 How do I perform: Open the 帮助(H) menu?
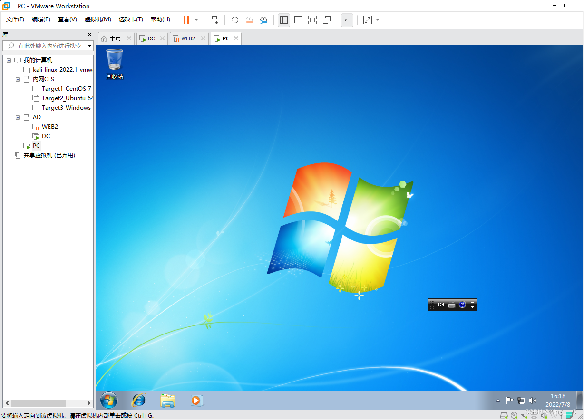tap(160, 19)
